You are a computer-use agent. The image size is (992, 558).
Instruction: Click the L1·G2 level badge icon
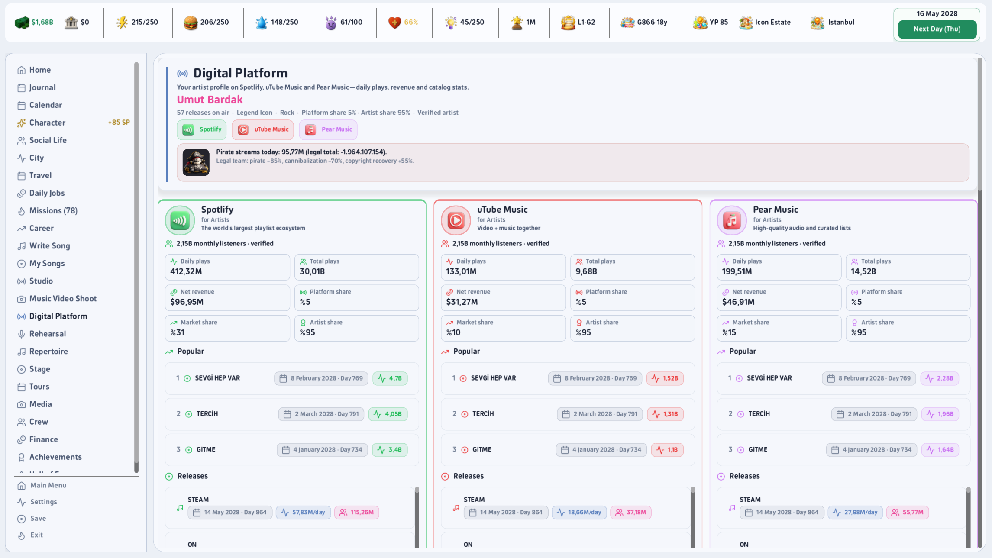pyautogui.click(x=568, y=23)
